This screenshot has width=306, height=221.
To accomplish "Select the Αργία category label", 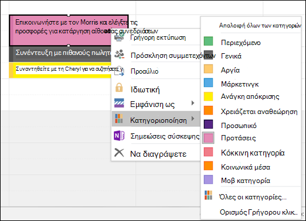I will click(230, 70).
